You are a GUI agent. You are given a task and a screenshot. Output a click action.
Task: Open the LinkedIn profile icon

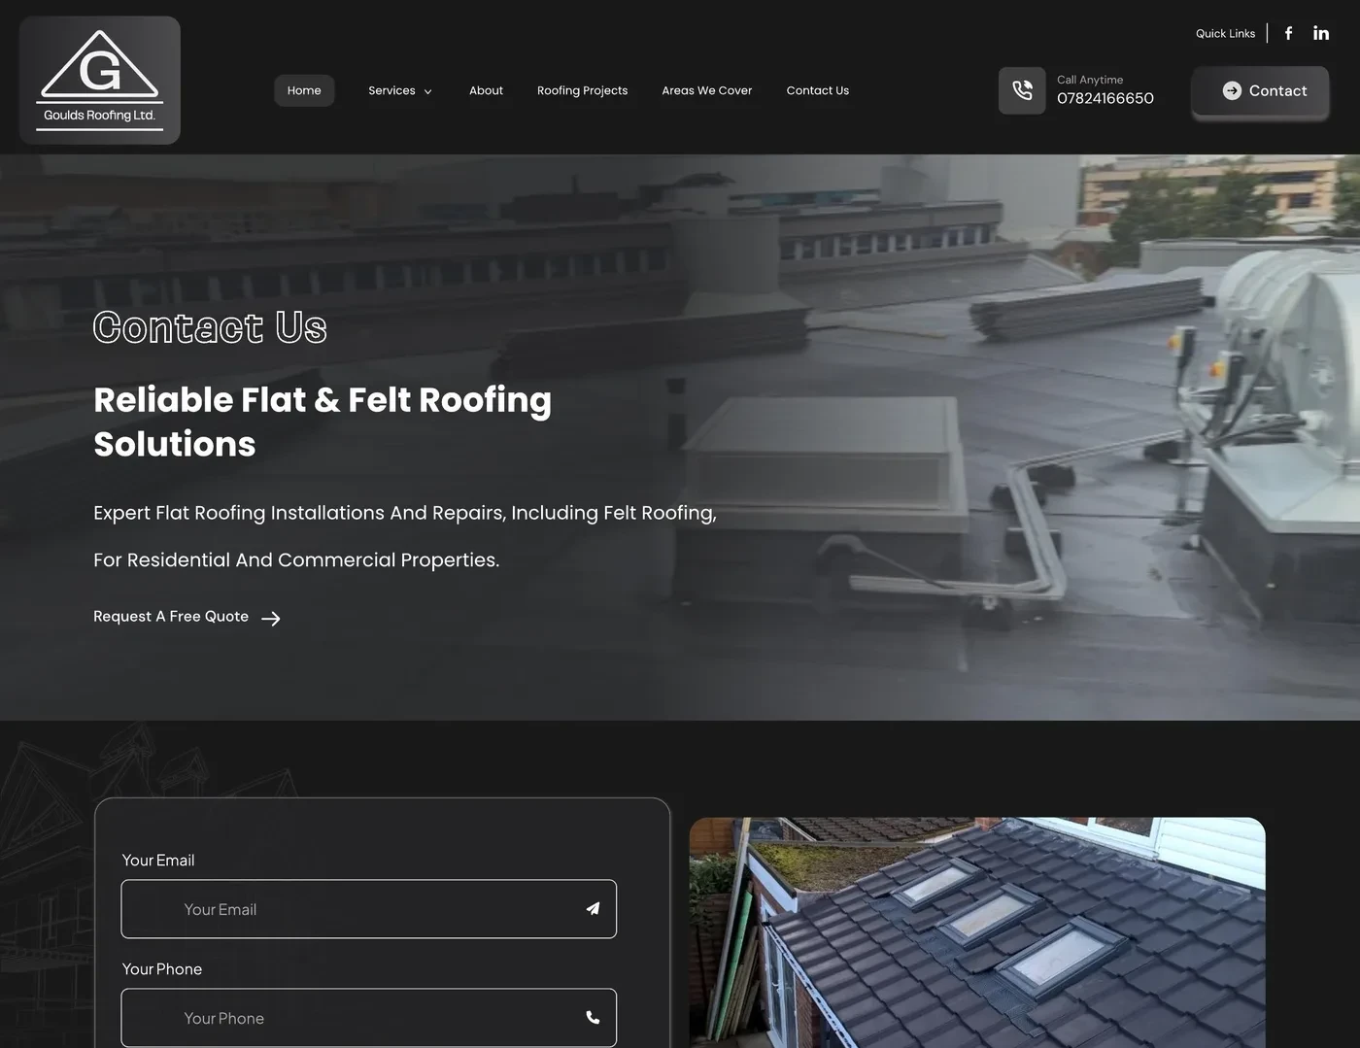point(1321,33)
